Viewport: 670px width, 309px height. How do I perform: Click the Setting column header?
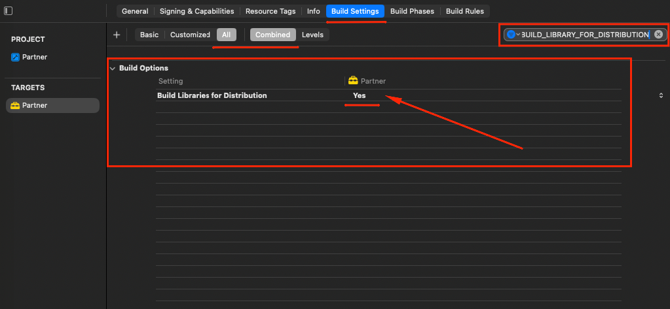(170, 81)
